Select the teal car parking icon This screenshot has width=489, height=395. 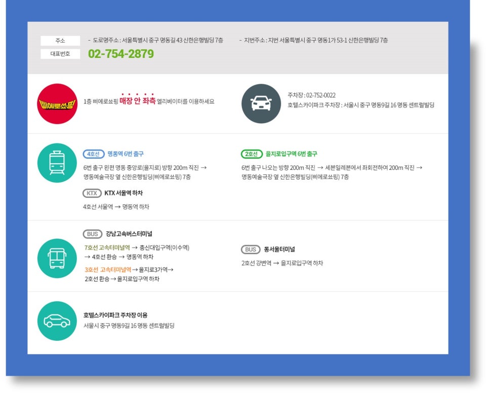click(x=57, y=320)
